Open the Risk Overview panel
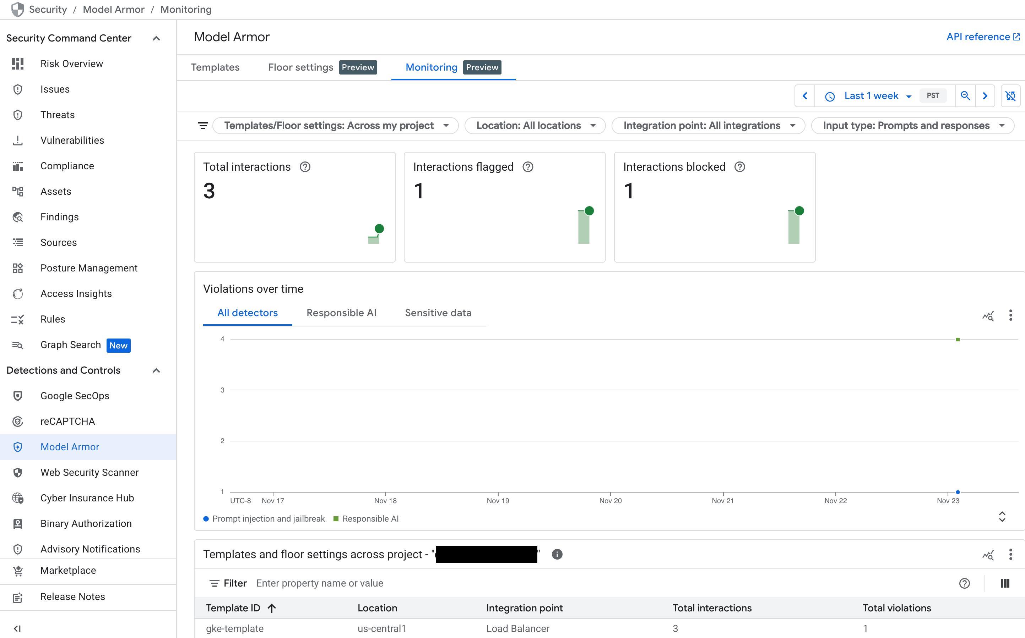 [72, 64]
